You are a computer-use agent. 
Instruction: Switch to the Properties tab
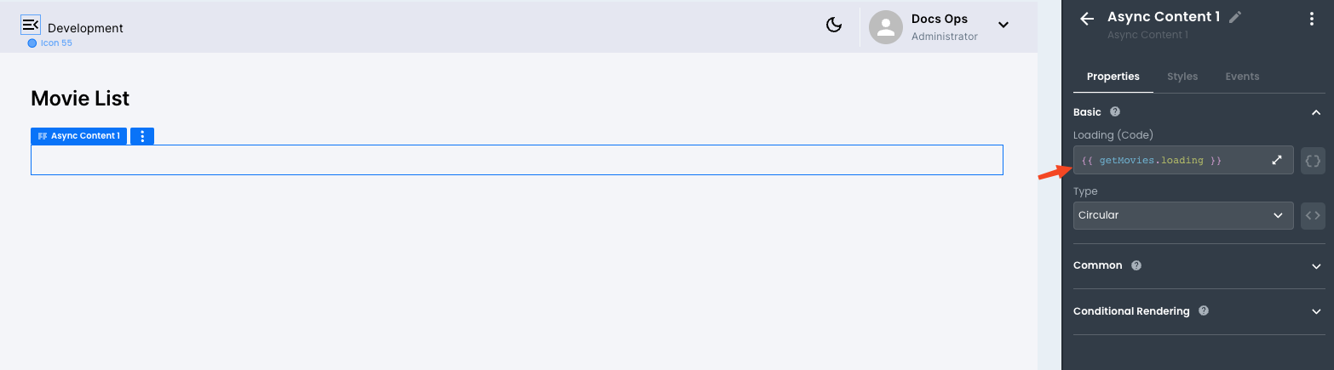click(x=1113, y=77)
